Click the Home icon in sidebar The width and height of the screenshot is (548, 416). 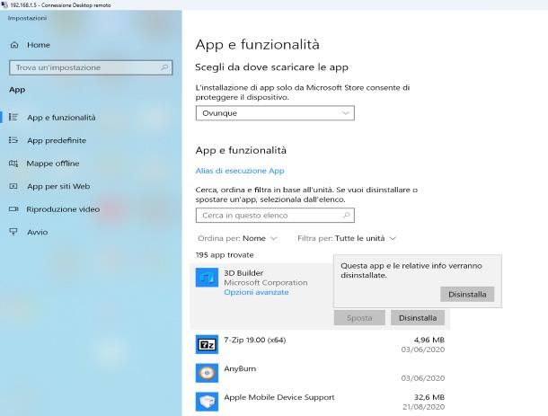(13, 45)
